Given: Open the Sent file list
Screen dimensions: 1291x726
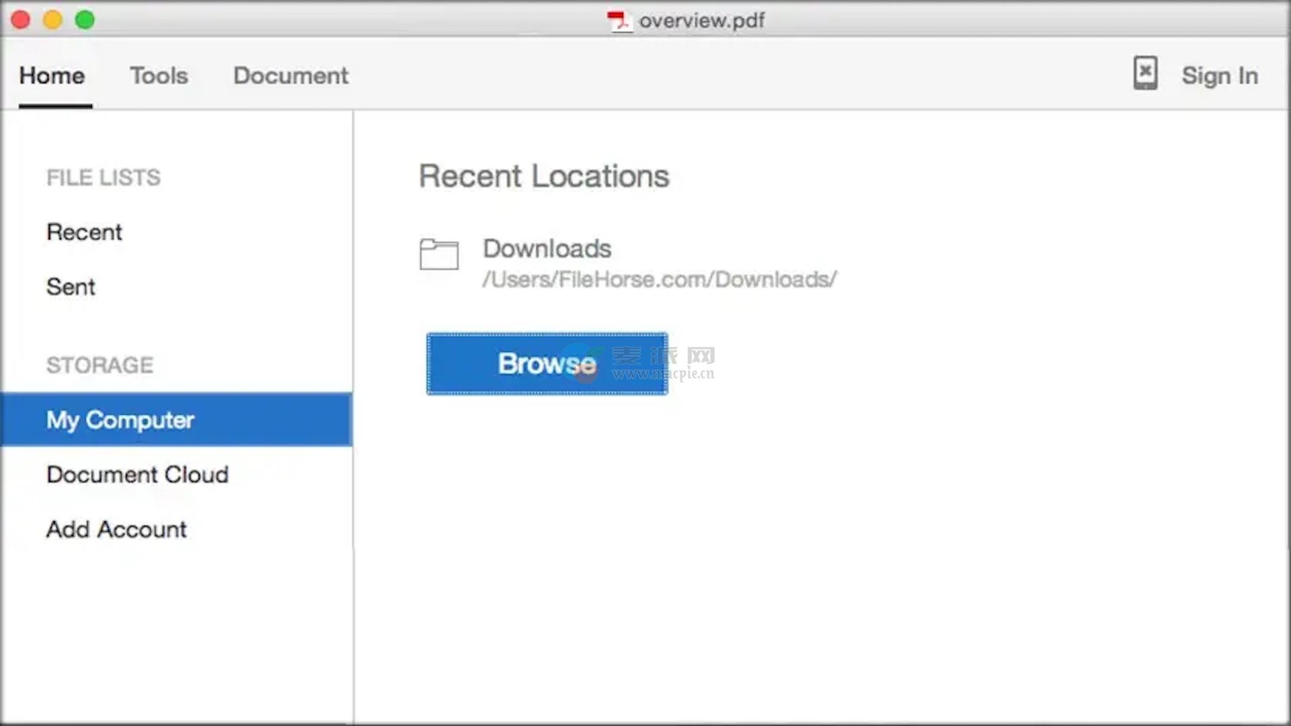Looking at the screenshot, I should point(71,287).
